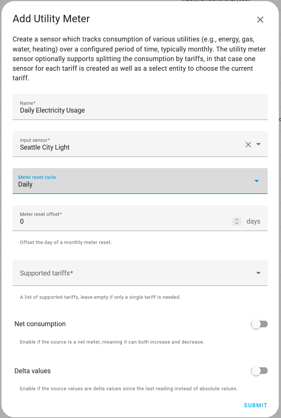Image resolution: width=281 pixels, height=418 pixels.
Task: Click the Add Utility Meter dialog title
Action: 51,19
